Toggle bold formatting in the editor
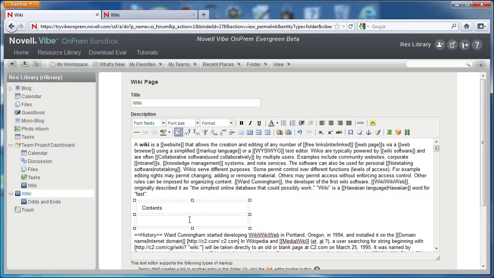The height and width of the screenshot is (278, 494). [x=241, y=123]
